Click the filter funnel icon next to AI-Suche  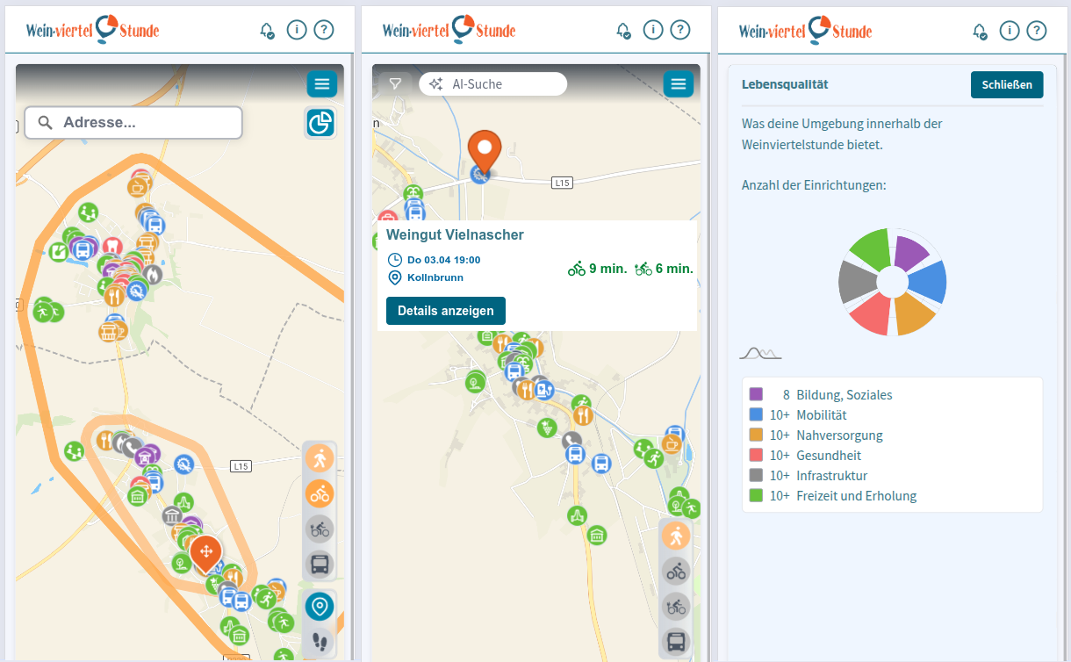(x=395, y=84)
